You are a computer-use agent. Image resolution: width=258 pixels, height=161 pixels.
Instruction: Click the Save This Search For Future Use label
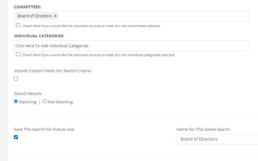(x=44, y=130)
